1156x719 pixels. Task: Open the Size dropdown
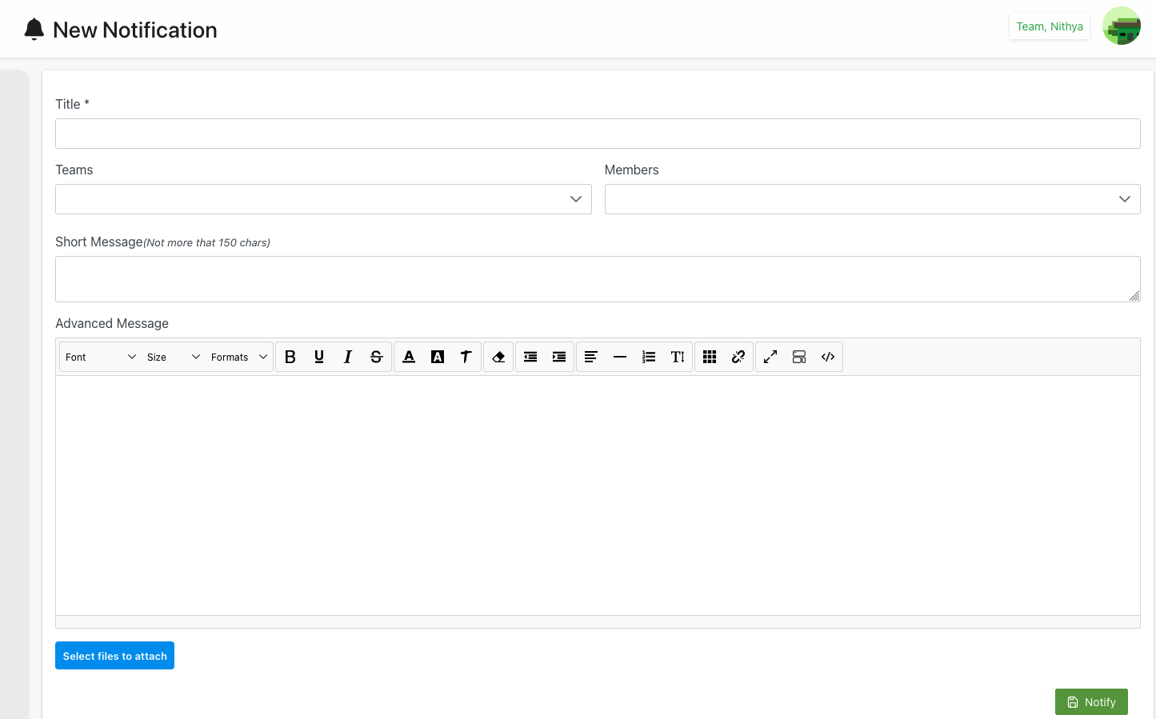173,357
